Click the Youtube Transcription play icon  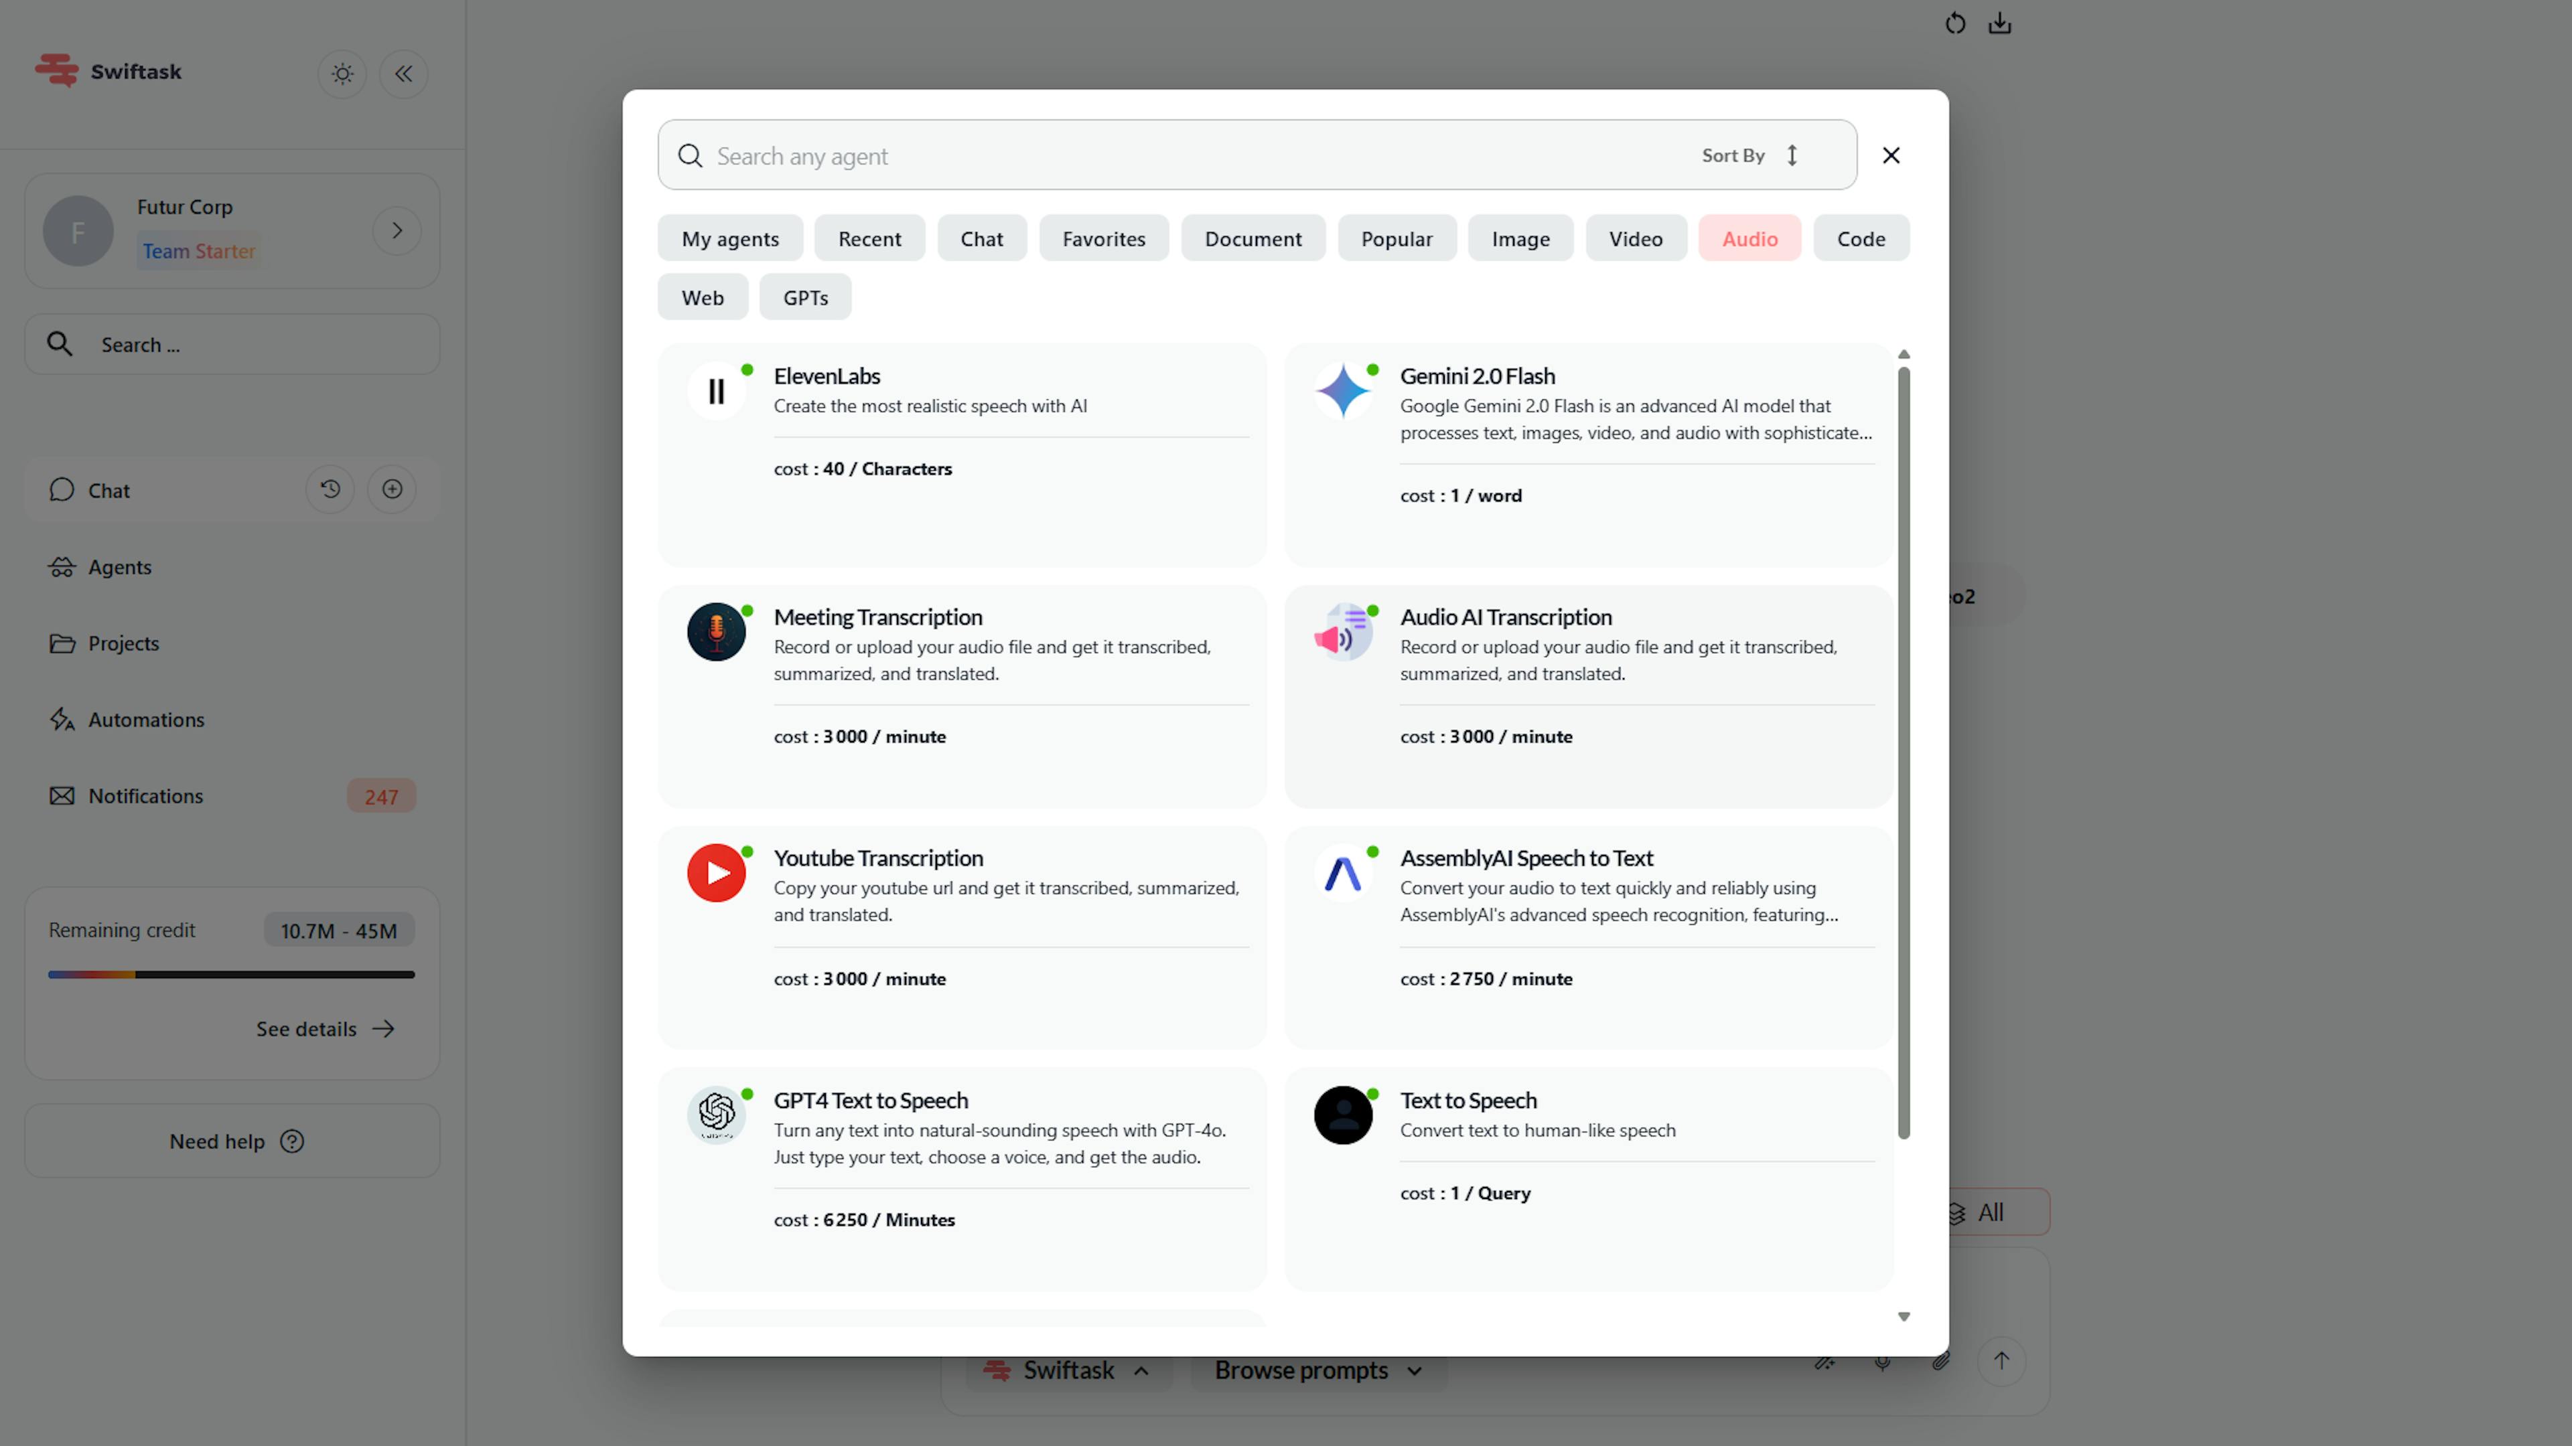pyautogui.click(x=716, y=873)
